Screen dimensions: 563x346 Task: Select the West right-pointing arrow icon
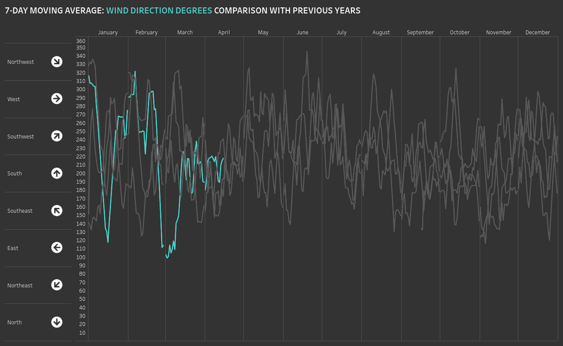coord(57,99)
